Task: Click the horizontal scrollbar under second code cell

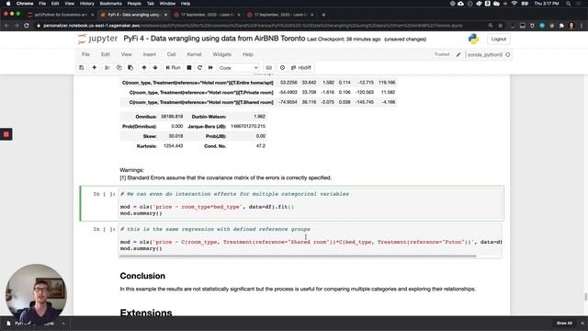Action: [x=298, y=256]
